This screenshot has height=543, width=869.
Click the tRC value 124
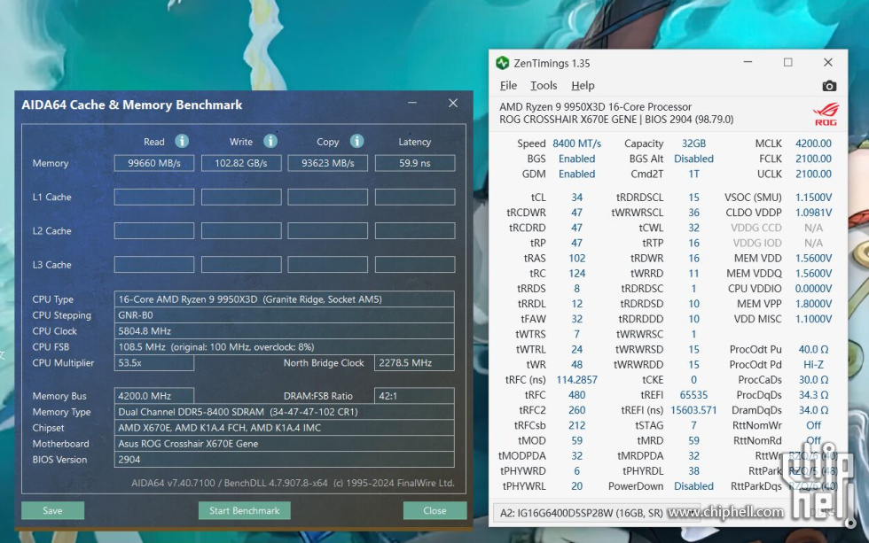tap(577, 274)
